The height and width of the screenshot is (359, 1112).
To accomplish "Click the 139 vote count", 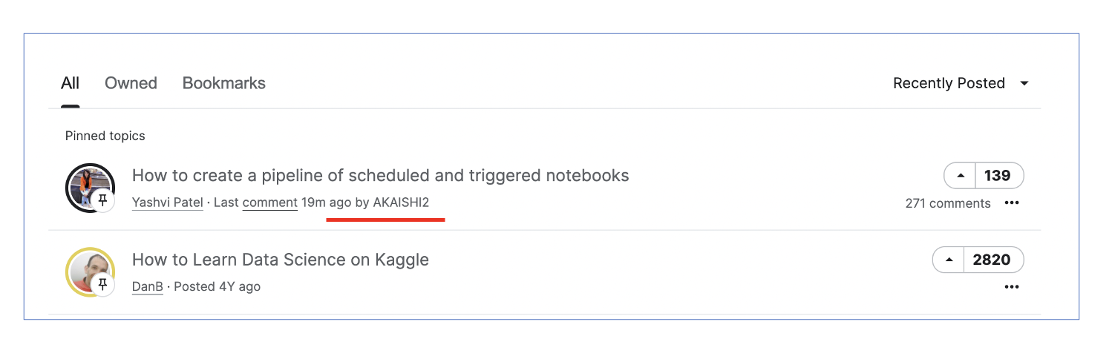I will tap(997, 176).
